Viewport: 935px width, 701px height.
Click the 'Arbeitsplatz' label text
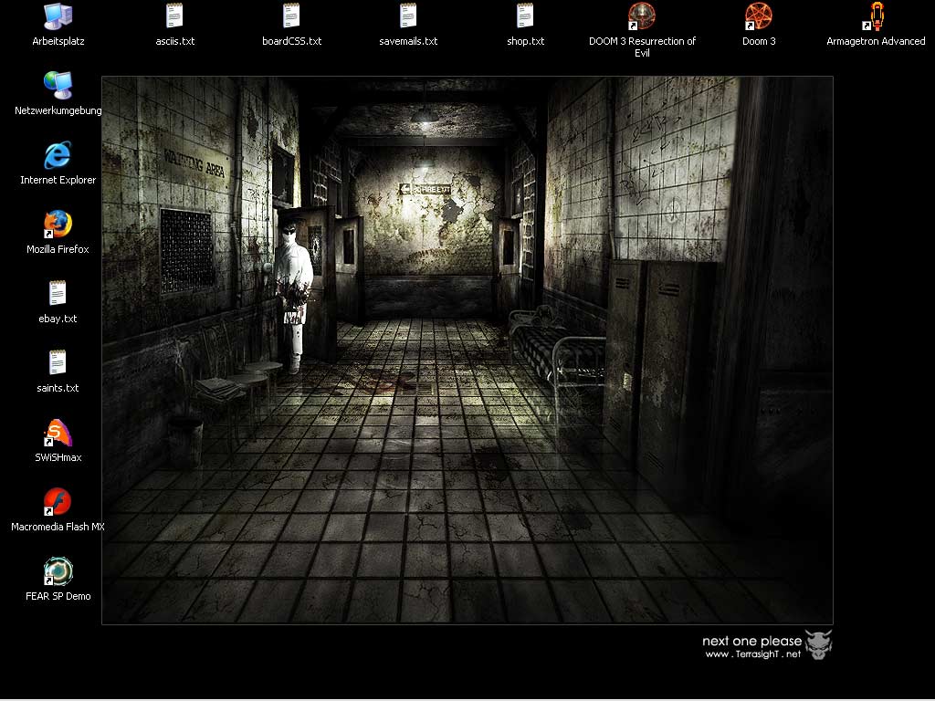[58, 41]
